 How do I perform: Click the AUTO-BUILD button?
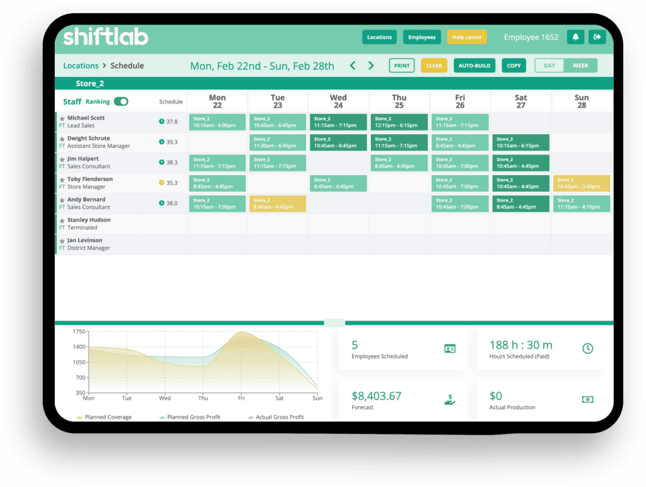tap(474, 66)
